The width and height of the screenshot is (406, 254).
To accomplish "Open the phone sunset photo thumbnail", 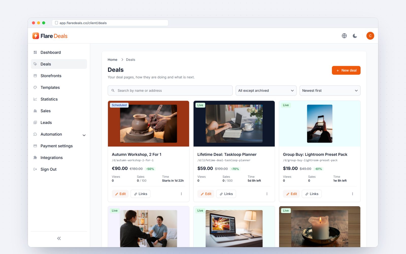I will point(320,124).
